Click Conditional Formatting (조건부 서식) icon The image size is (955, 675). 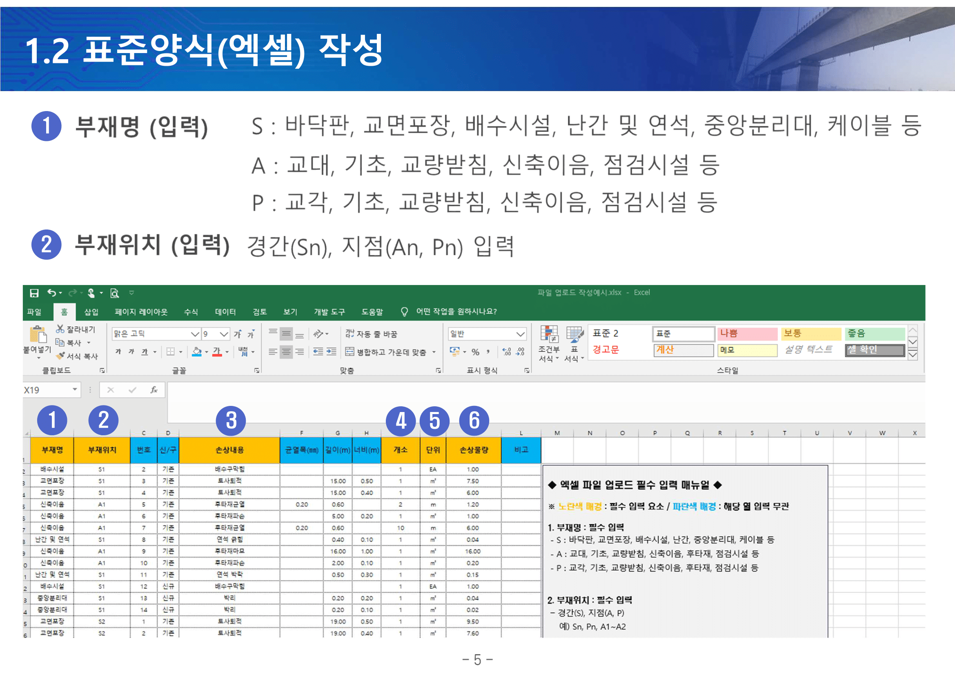click(x=549, y=334)
